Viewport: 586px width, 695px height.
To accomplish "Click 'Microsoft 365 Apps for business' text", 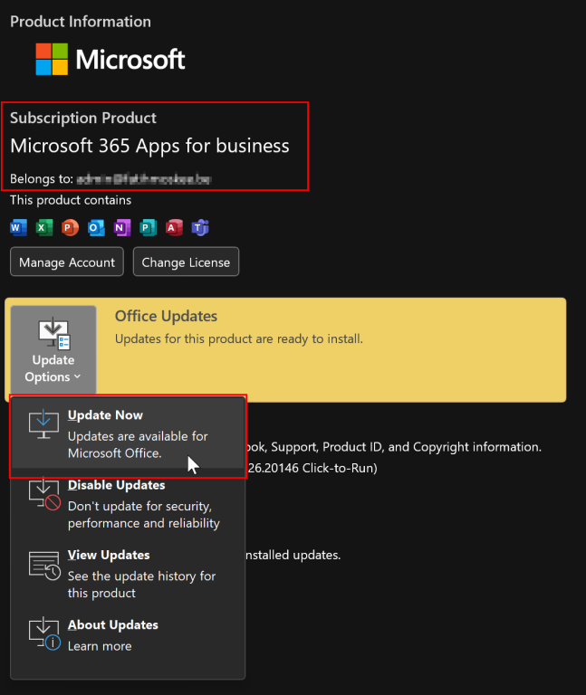I will pos(149,146).
